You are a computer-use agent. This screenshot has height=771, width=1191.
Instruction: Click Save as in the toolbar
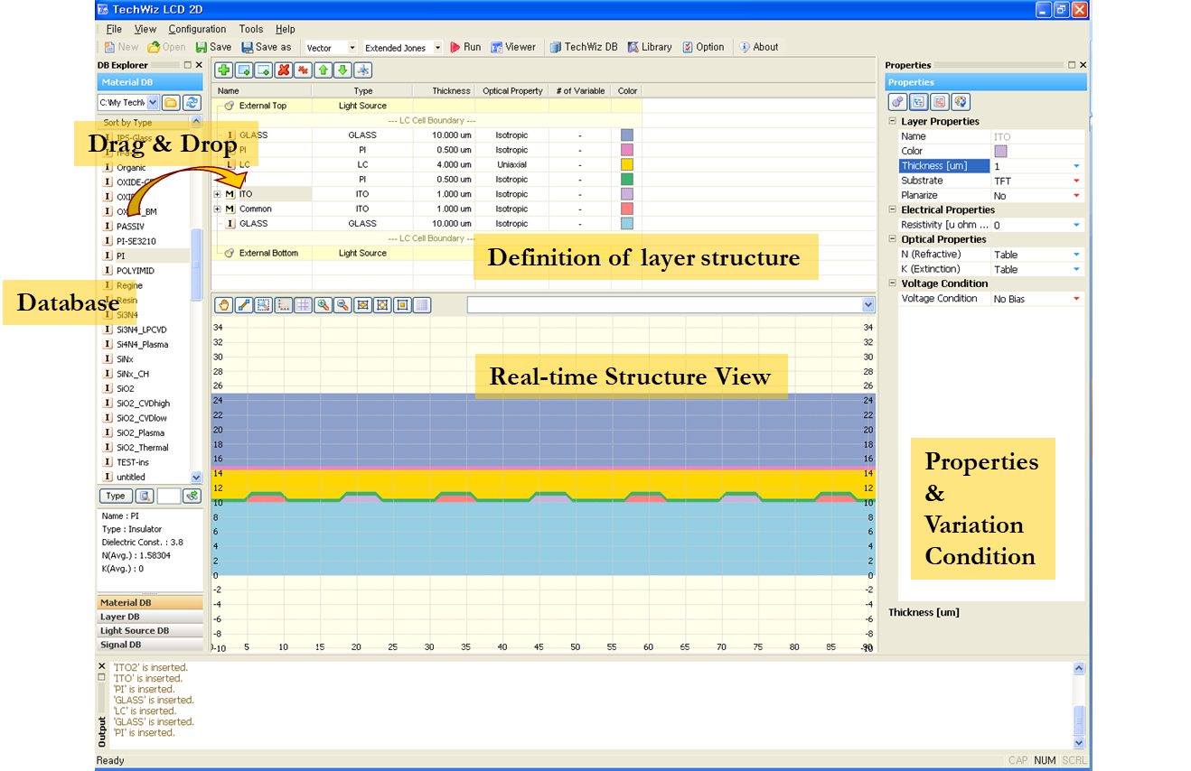point(267,47)
